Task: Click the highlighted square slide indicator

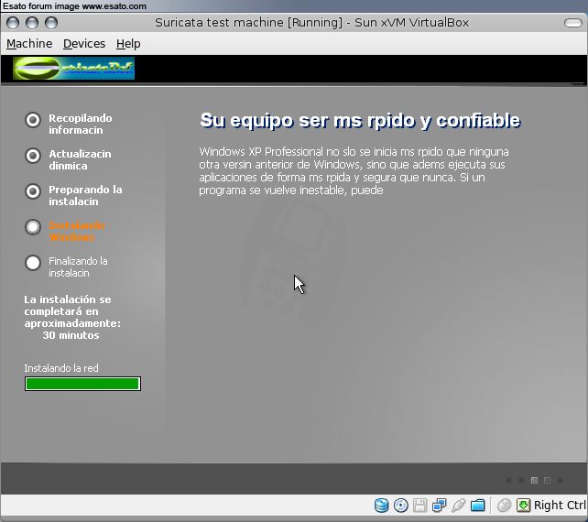Action: (x=534, y=481)
